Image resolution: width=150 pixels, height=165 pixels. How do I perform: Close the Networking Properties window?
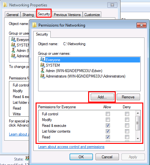coord(112,5)
